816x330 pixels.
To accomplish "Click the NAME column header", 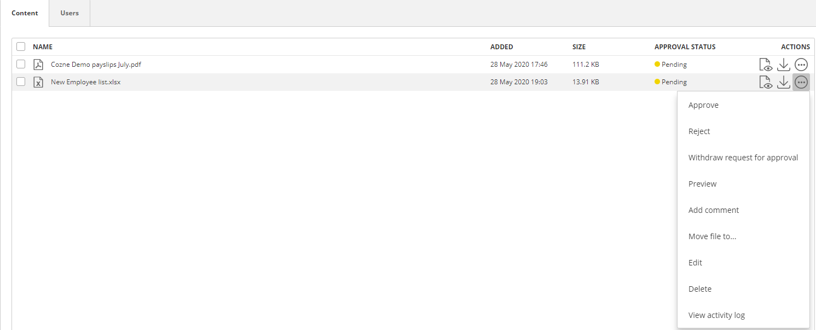I will (x=42, y=47).
